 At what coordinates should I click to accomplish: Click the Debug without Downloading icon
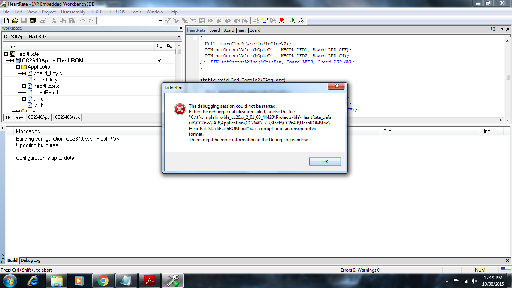[301, 21]
